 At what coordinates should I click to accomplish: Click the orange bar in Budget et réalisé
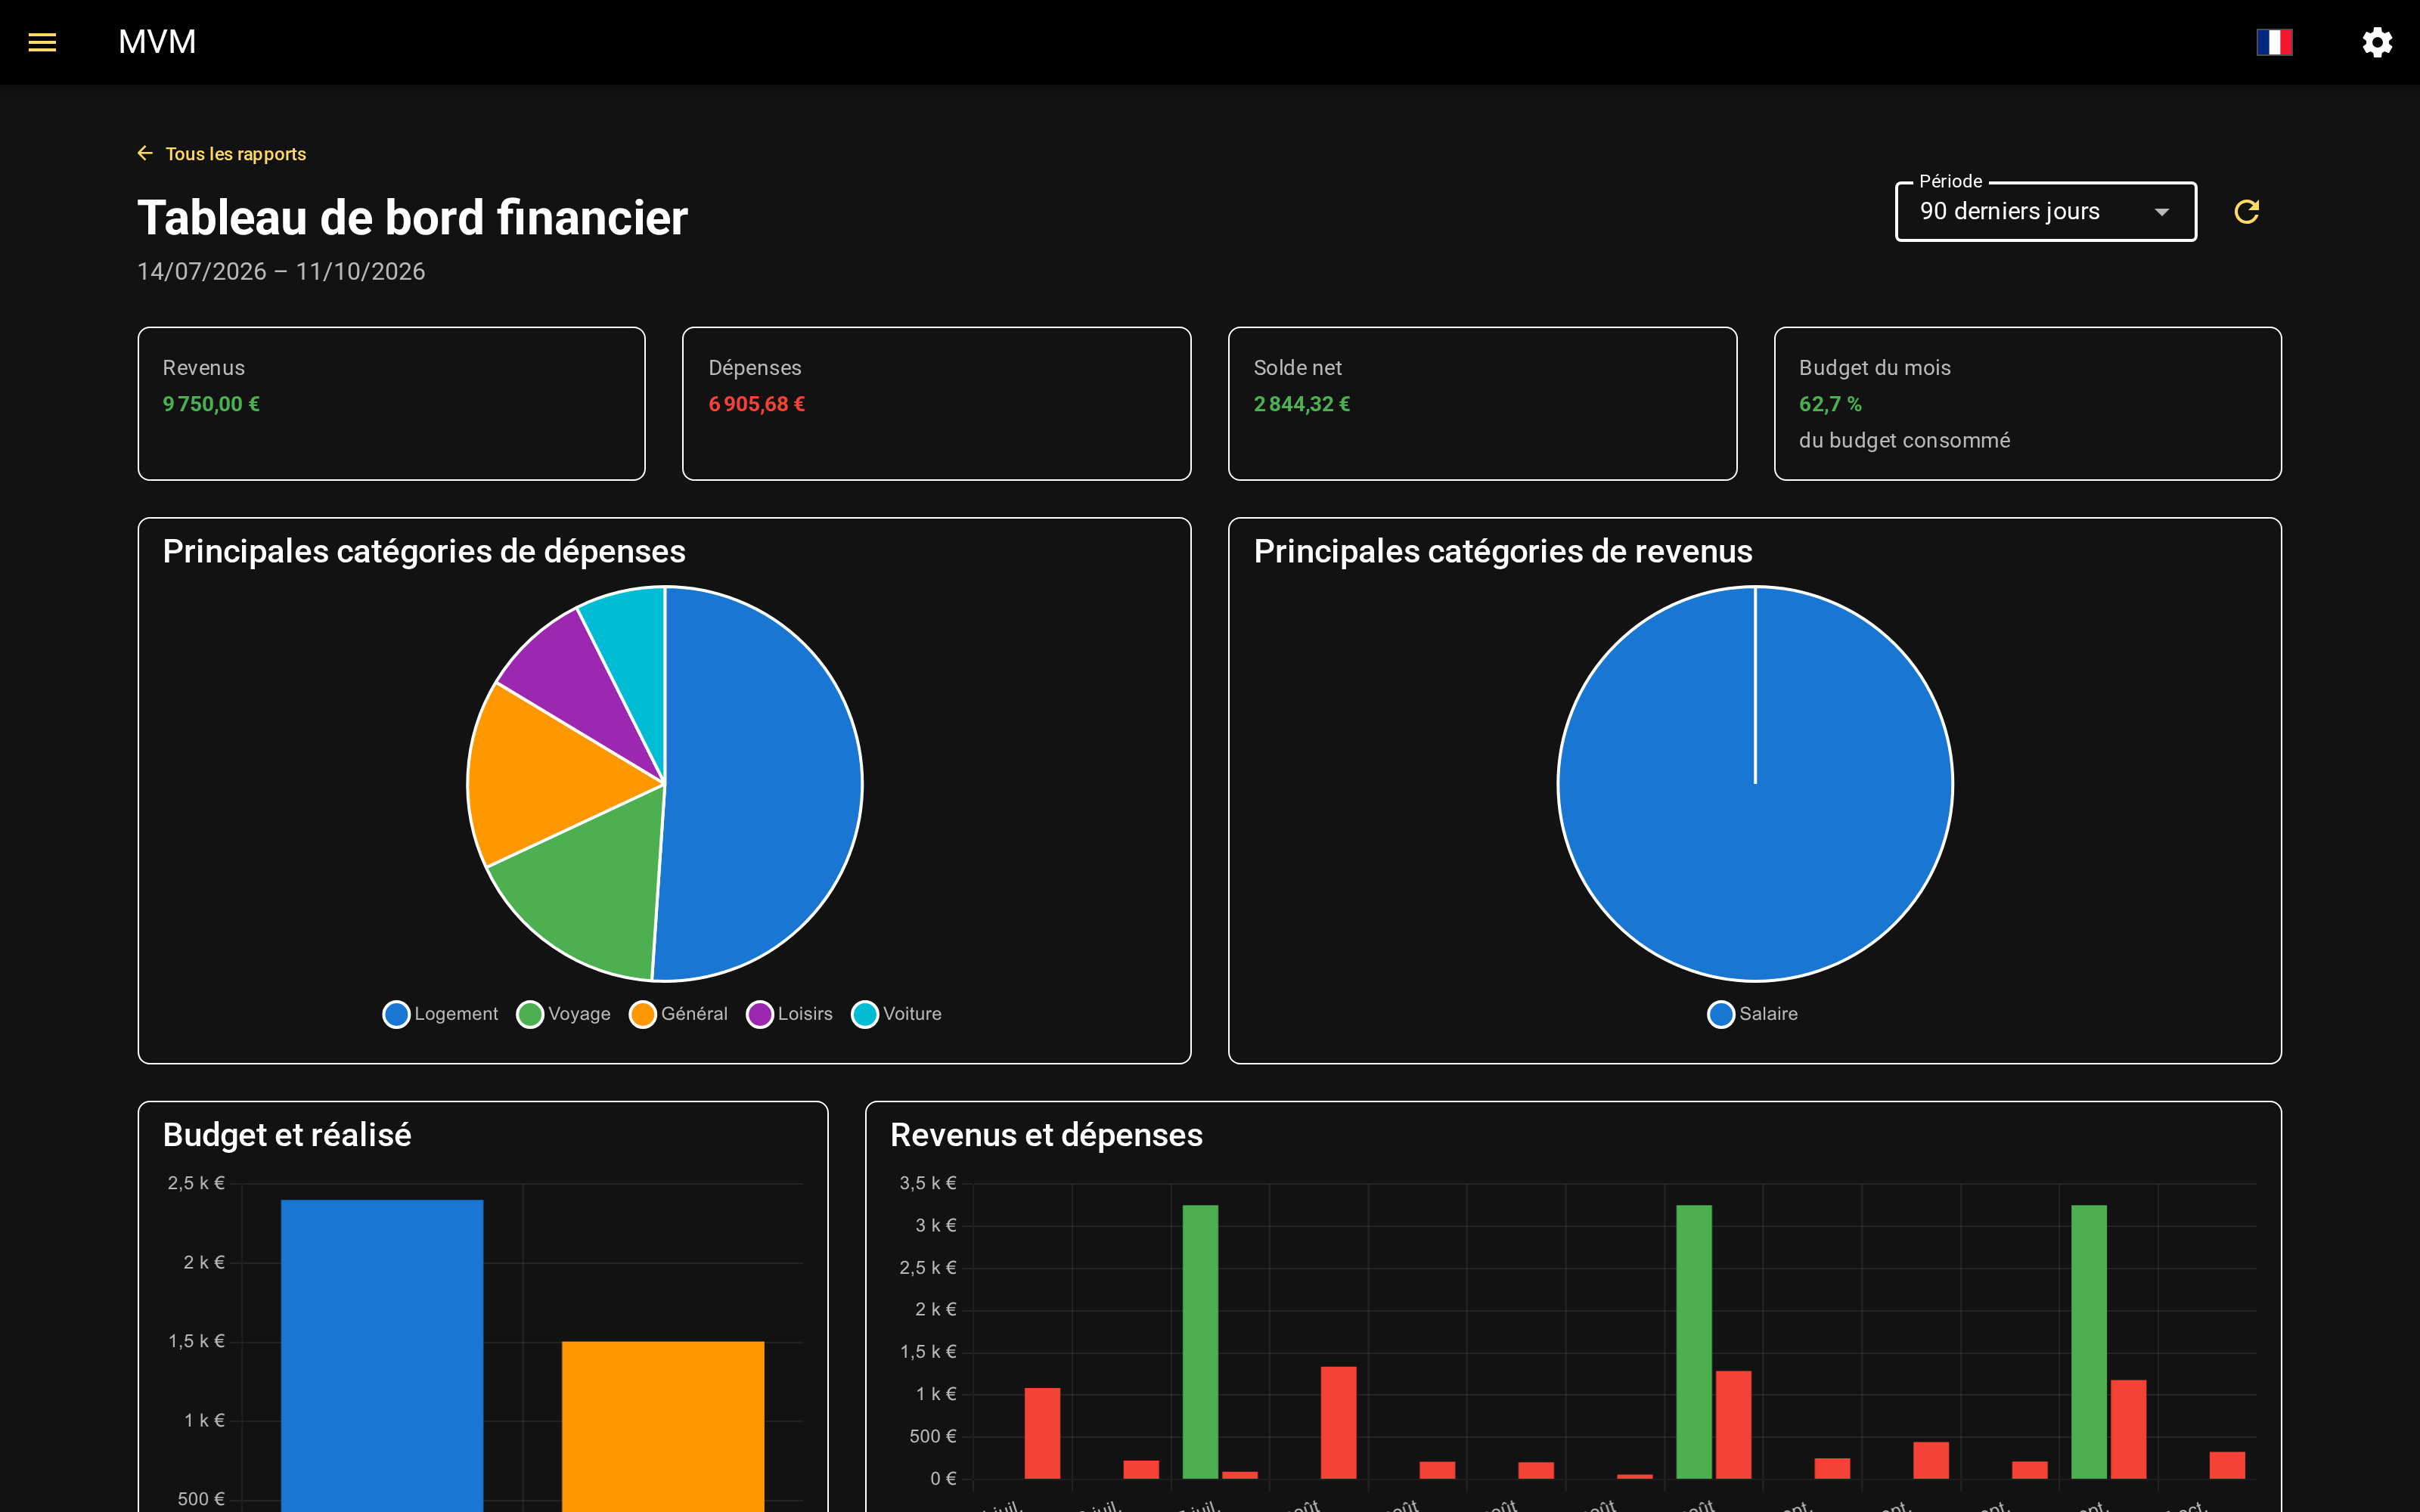pyautogui.click(x=663, y=1426)
